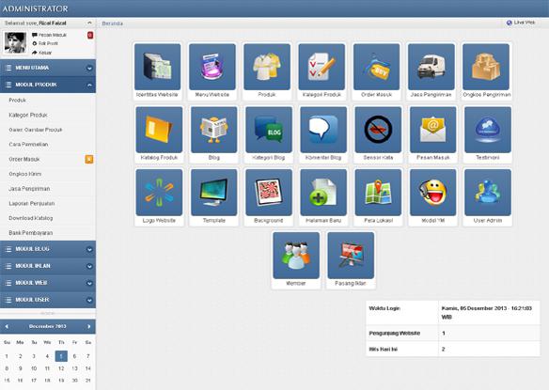549x390 pixels.
Task: Click the Lihat Web globe icon
Action: tap(510, 23)
